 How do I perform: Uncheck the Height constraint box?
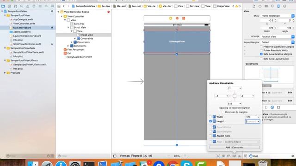[210, 121]
